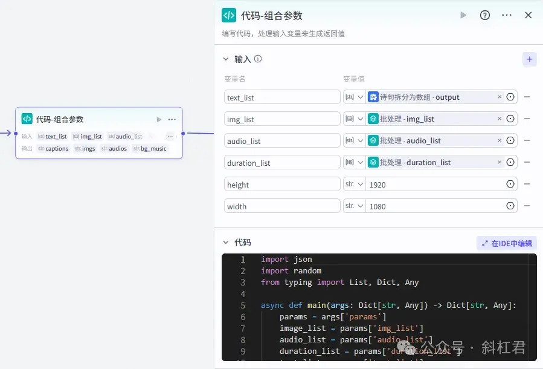This screenshot has height=369, width=543.
Task: Click the 代码-组合参数 panel title
Action: coord(272,16)
